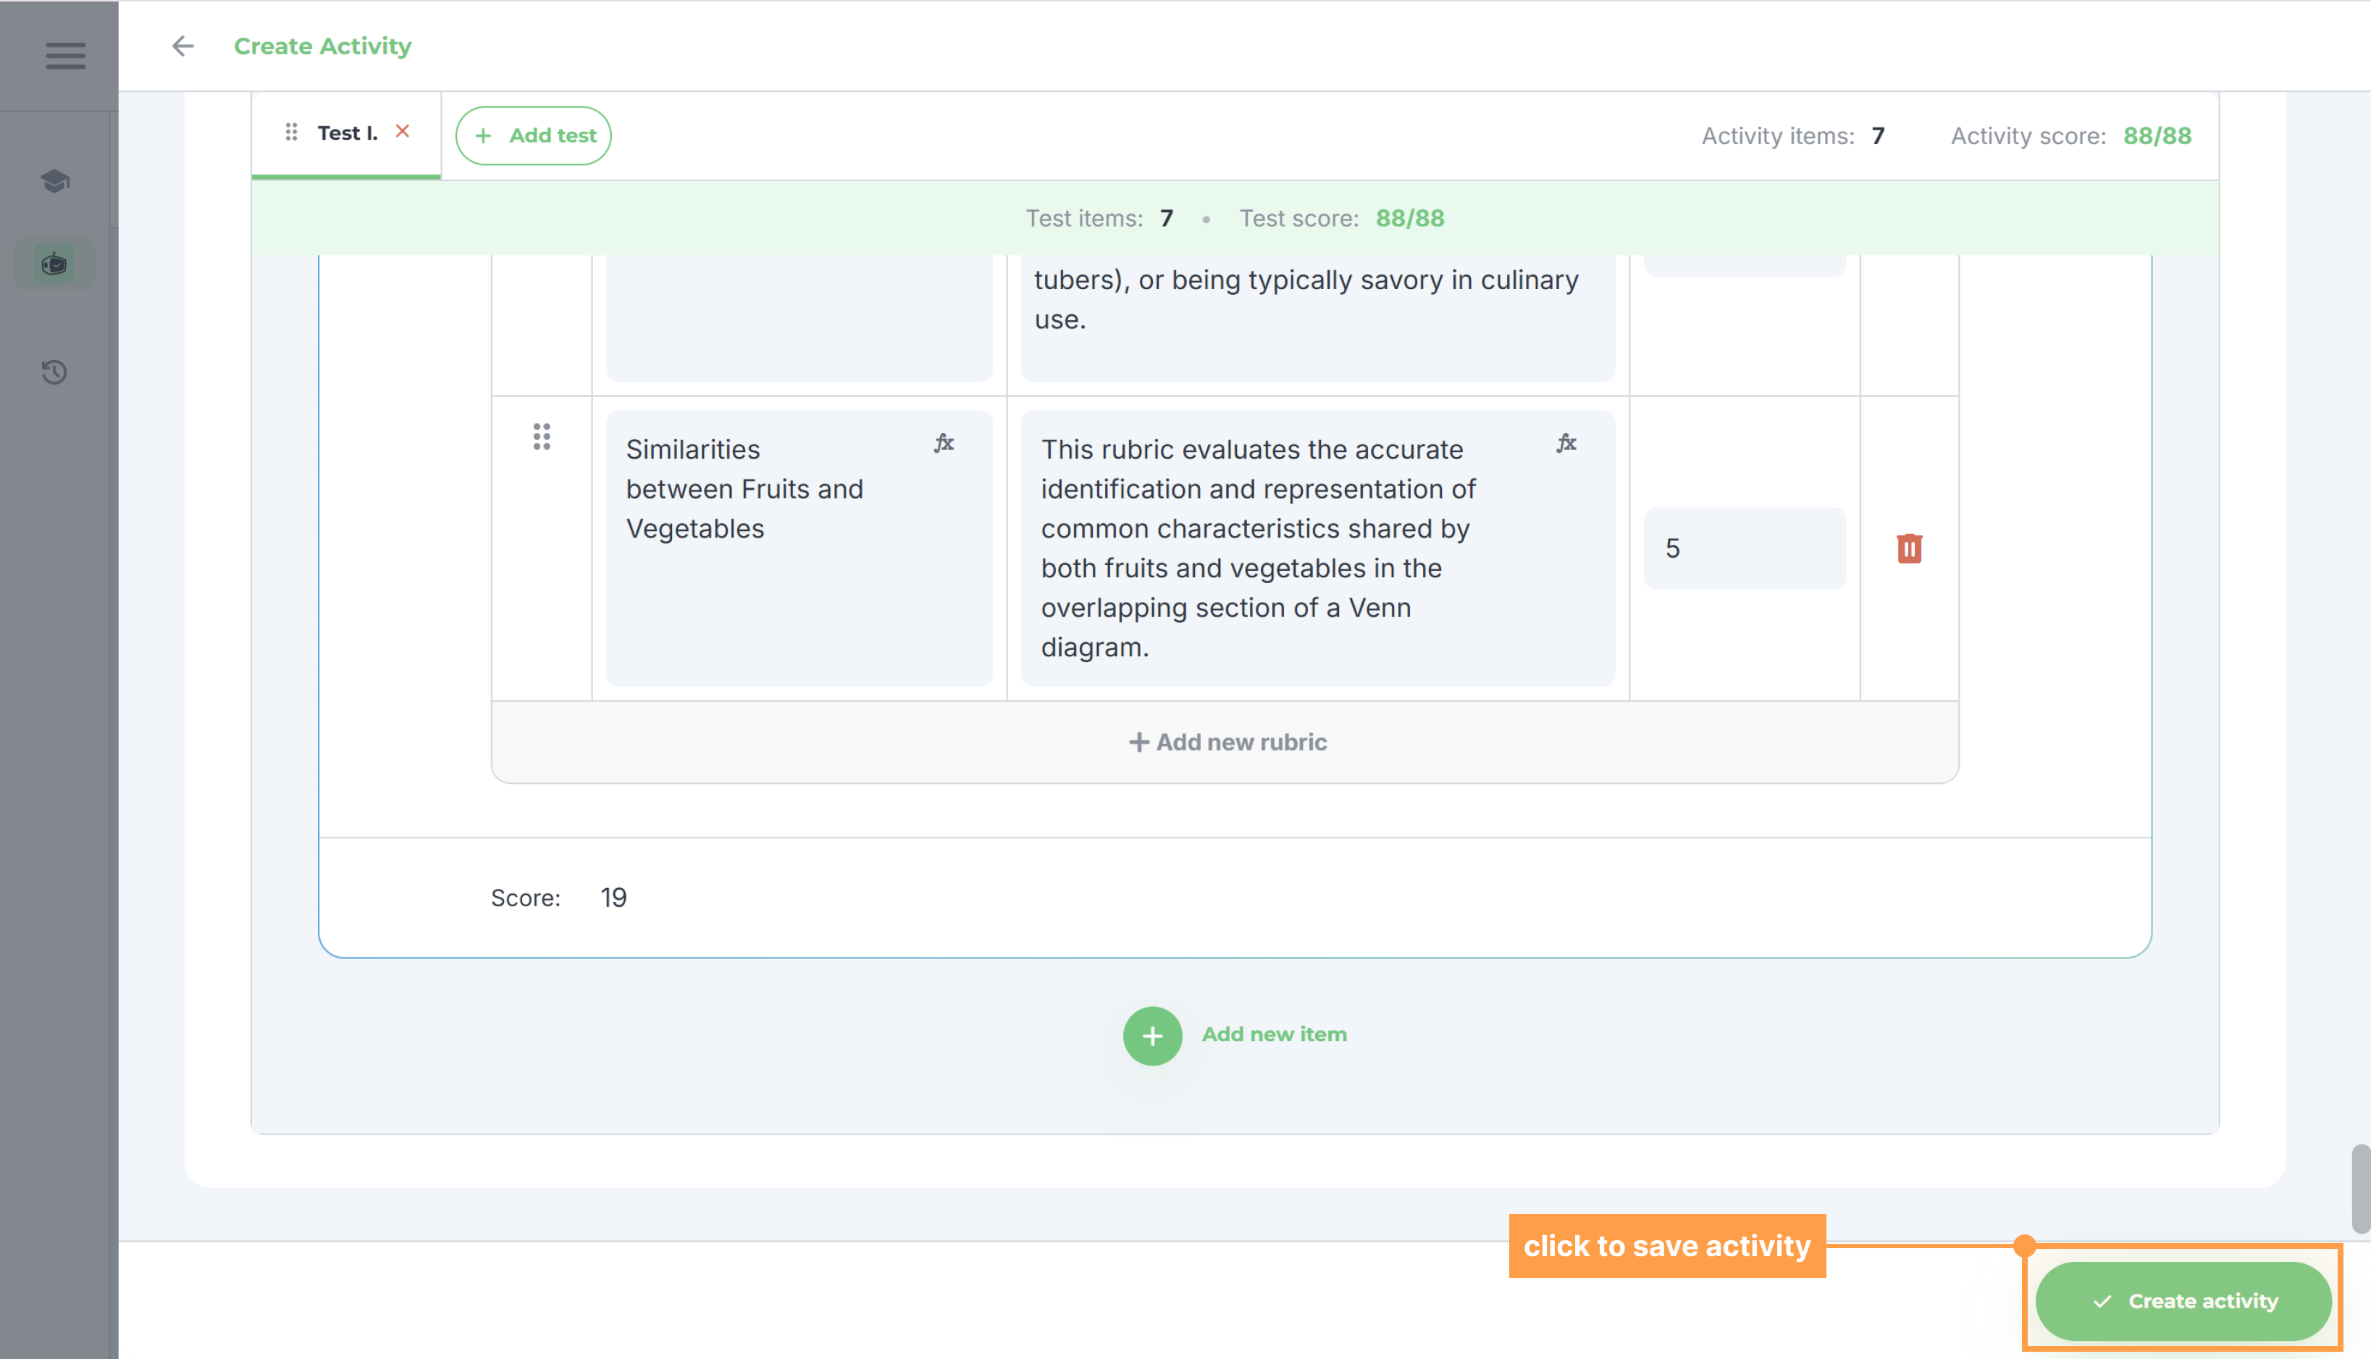Click the Similarities between Fruits and Vegetables field
2371x1359 pixels.
pyautogui.click(x=799, y=548)
